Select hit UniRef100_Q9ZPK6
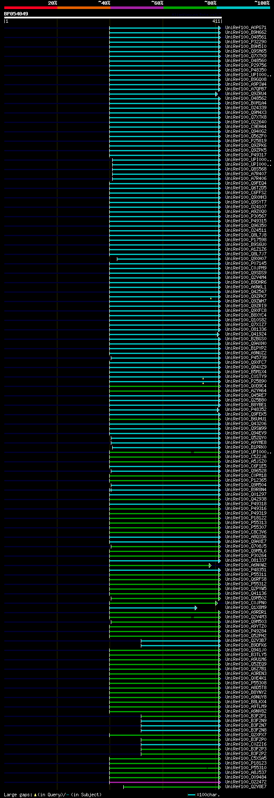The image size is (274, 798). pos(246,146)
